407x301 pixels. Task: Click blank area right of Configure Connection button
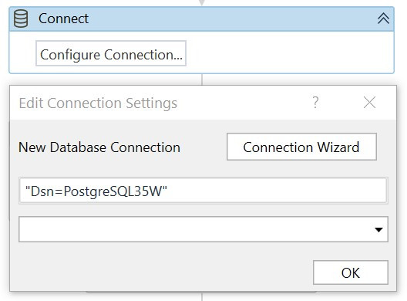click(x=288, y=53)
